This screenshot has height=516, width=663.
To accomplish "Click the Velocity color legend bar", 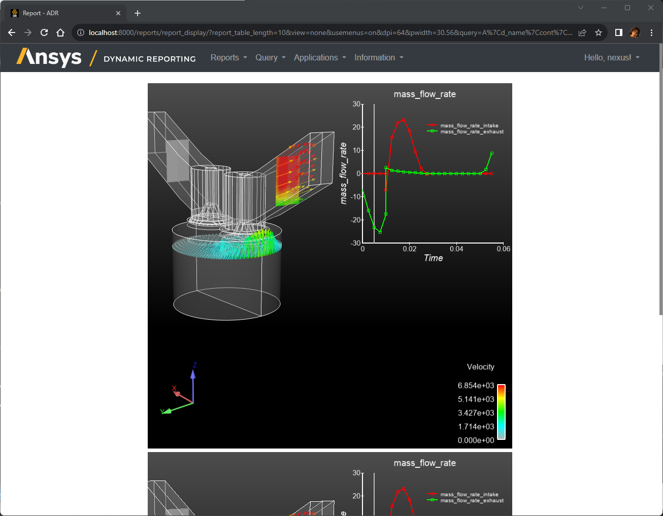I will pyautogui.click(x=501, y=411).
